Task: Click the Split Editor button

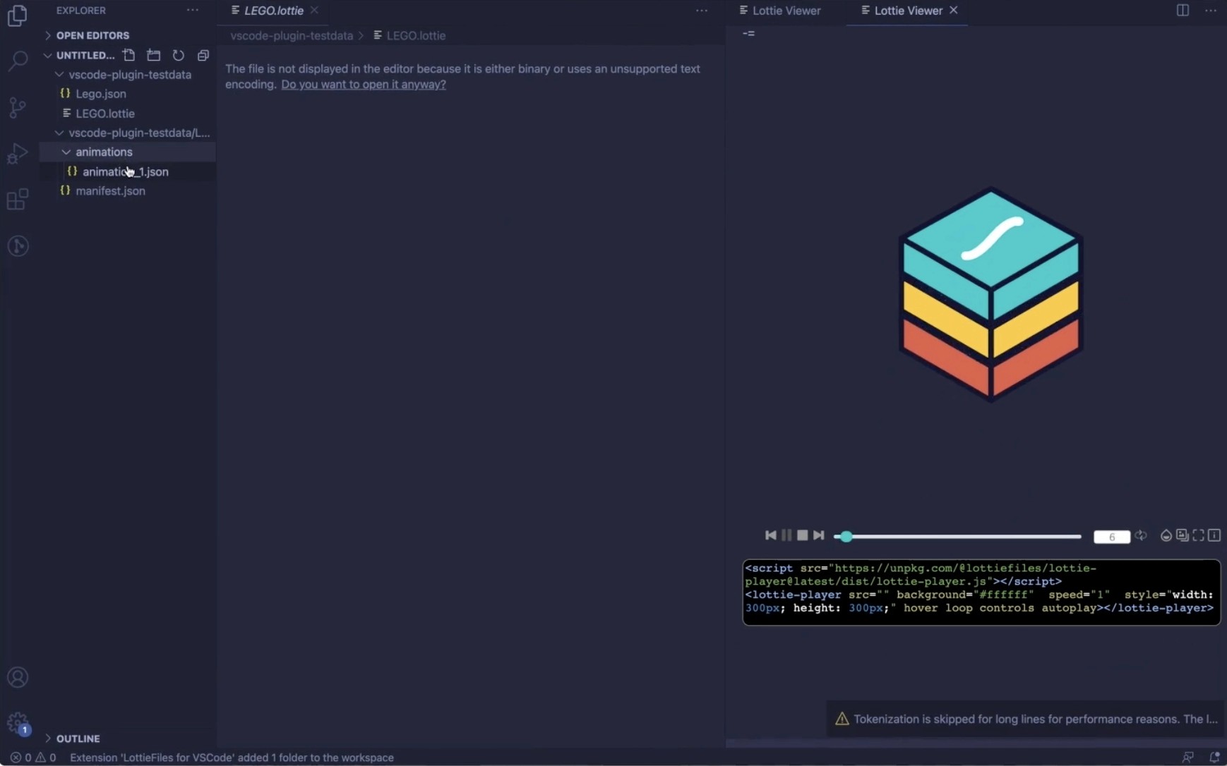Action: click(1183, 10)
